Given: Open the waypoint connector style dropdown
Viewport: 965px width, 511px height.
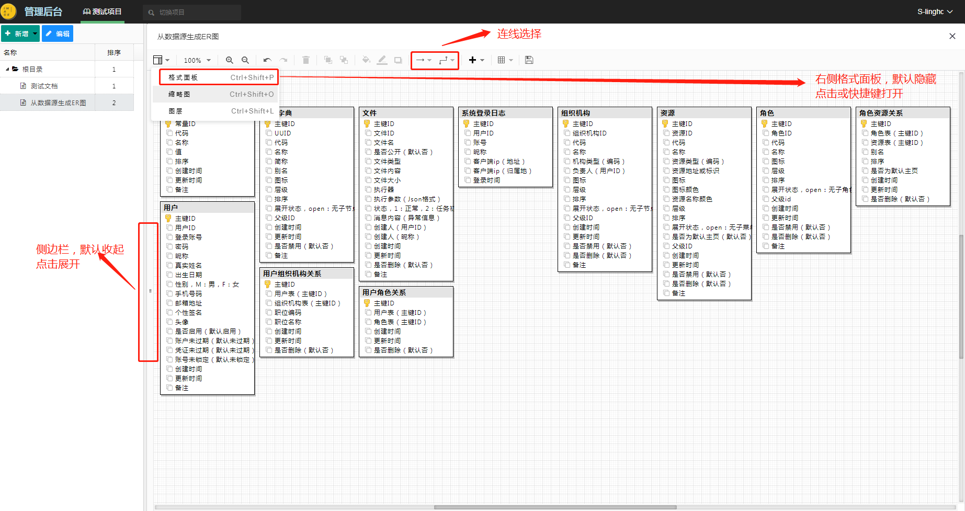Looking at the screenshot, I should pos(447,60).
